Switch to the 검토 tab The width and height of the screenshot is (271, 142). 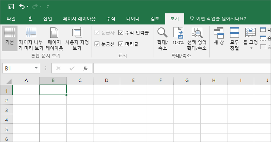(155, 19)
